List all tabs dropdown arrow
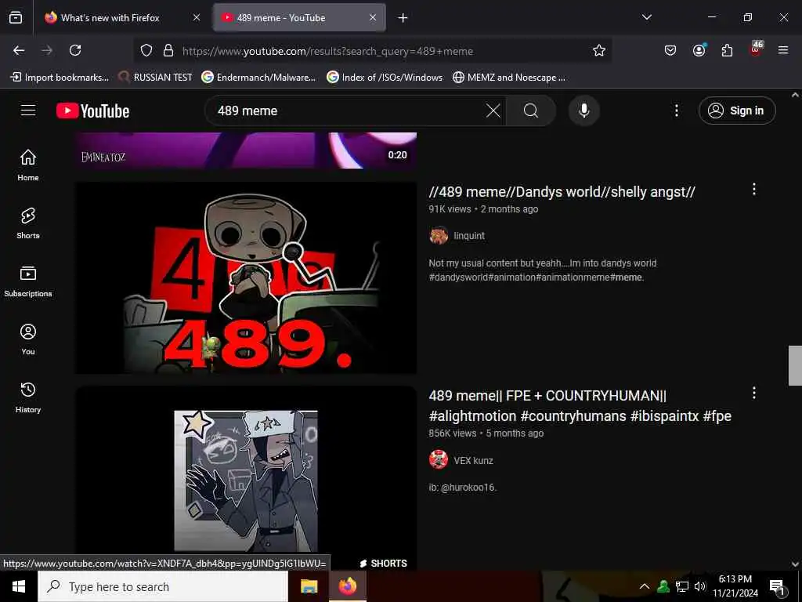This screenshot has height=602, width=802. [x=647, y=17]
